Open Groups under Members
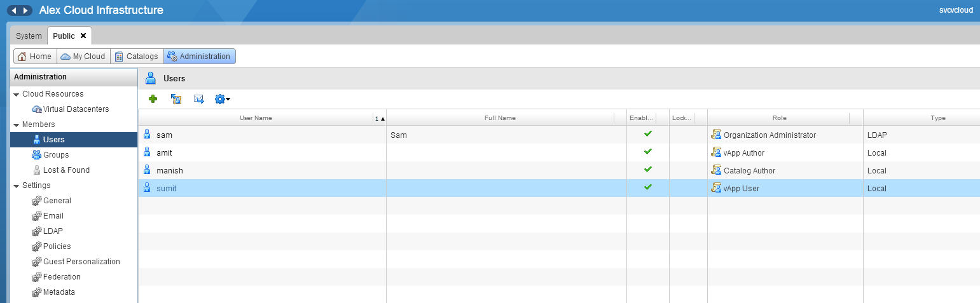 [56, 155]
